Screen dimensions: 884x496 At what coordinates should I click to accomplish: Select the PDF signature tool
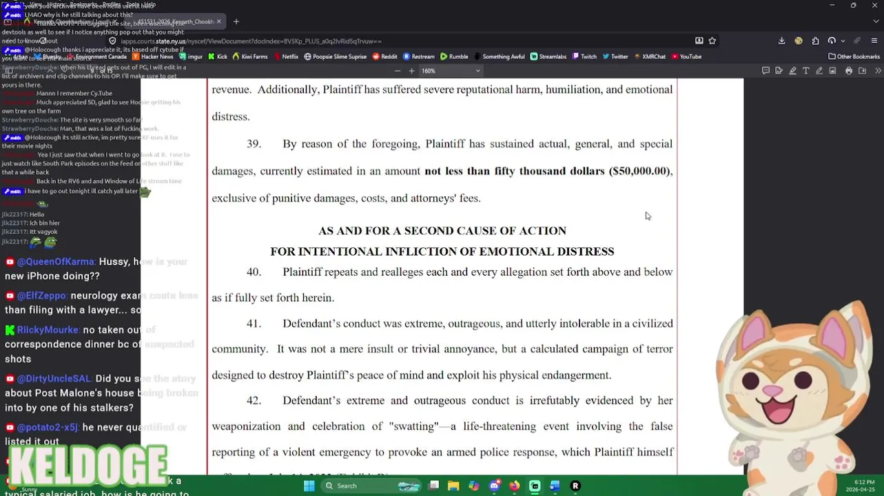(x=779, y=70)
